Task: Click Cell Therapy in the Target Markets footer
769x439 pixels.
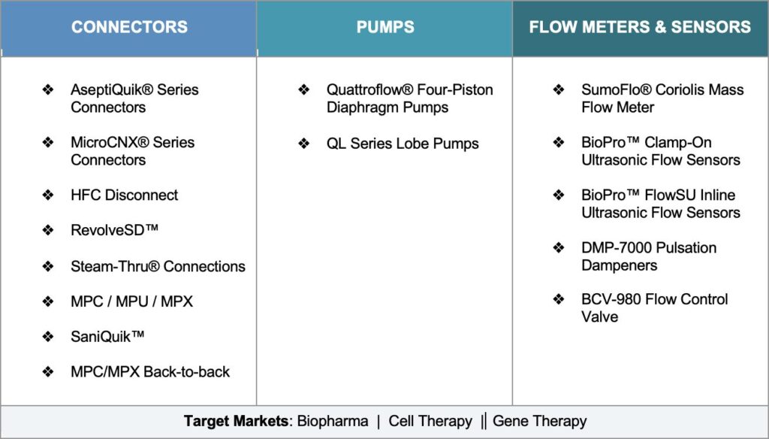Action: [x=430, y=422]
